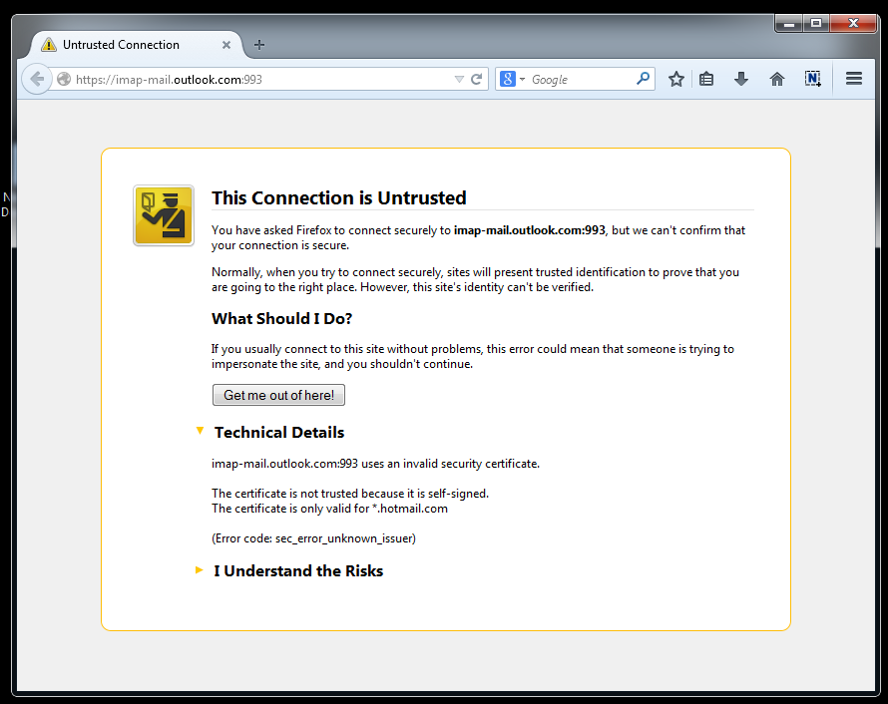Screen dimensions: 888x704
Task: Expand I Understand the Risks section
Action: (199, 569)
